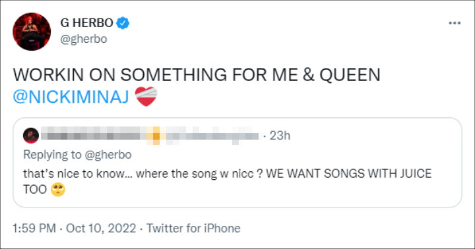The height and width of the screenshot is (249, 475).
Task: Click the Replying to label text
Action: (52, 155)
